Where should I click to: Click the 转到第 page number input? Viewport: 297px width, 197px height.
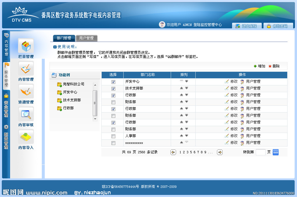261,152
